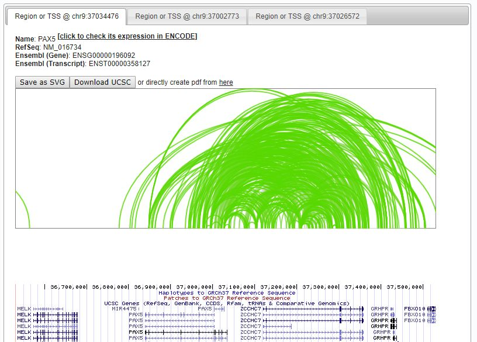
Task: Click the Save as SVG button
Action: [41, 82]
